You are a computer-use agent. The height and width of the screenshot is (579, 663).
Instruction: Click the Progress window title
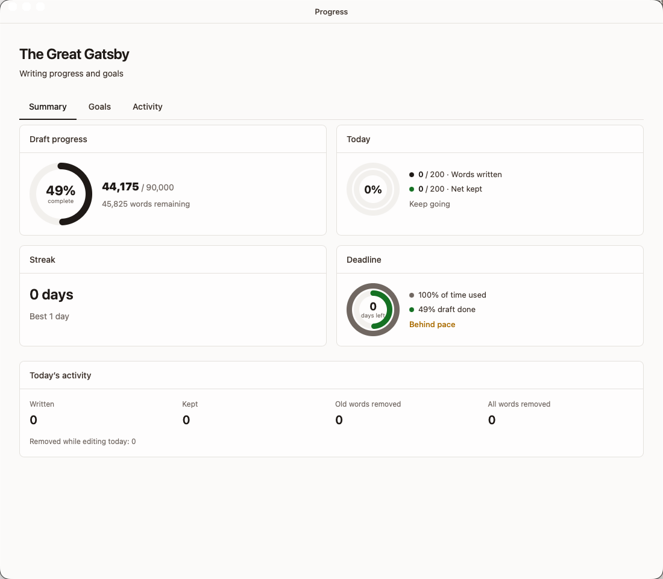tap(331, 12)
